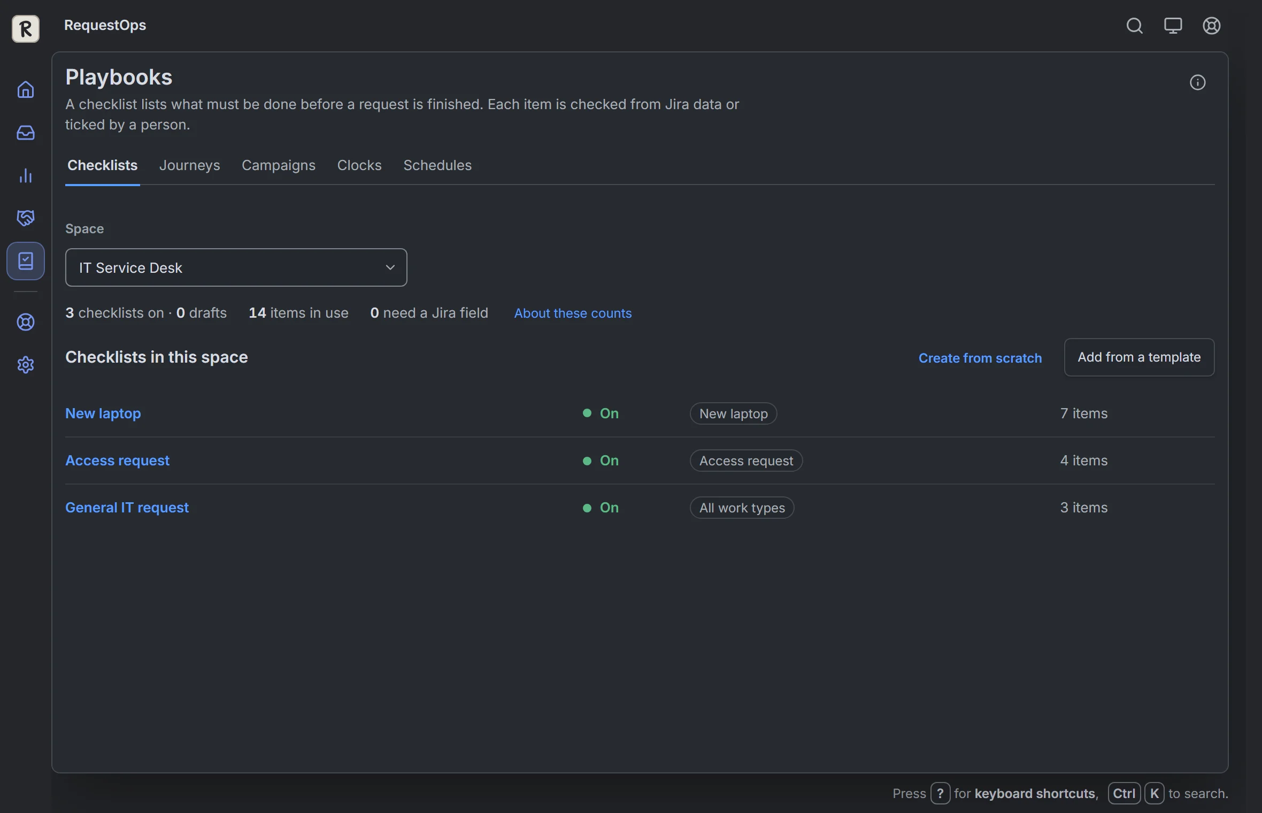1262x813 pixels.
Task: Open the General IT request checklist
Action: pyautogui.click(x=127, y=508)
